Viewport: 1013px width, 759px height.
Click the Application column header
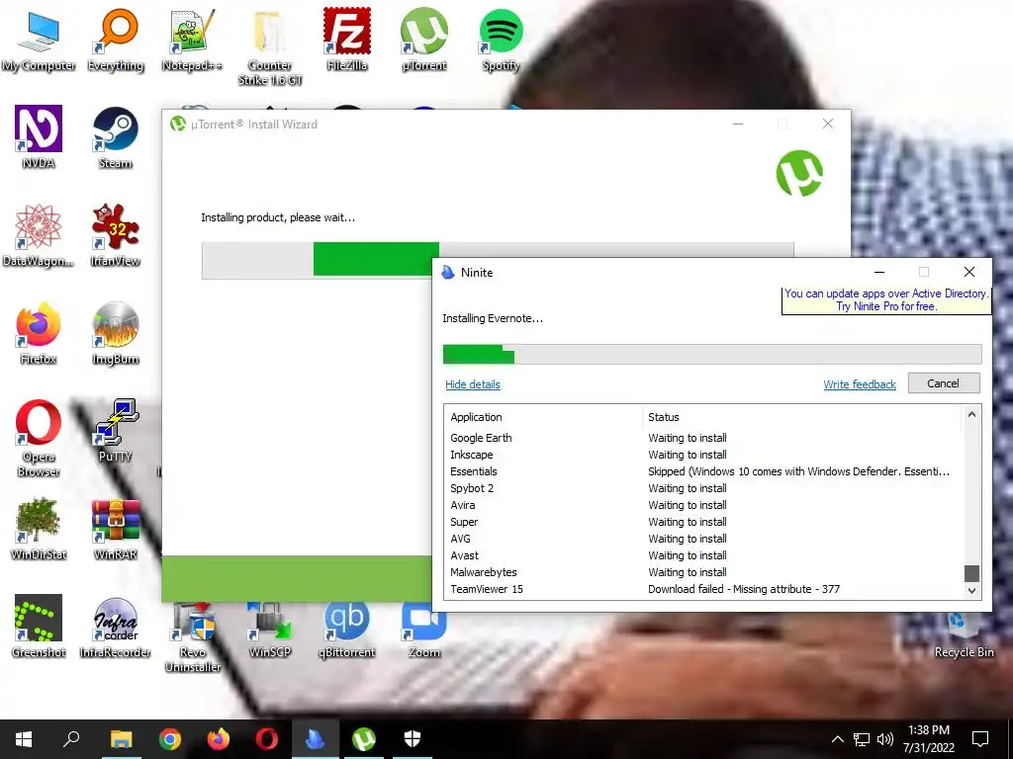tap(543, 417)
